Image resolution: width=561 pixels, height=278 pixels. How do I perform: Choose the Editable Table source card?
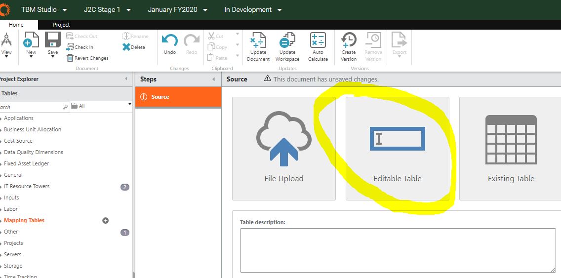397,149
